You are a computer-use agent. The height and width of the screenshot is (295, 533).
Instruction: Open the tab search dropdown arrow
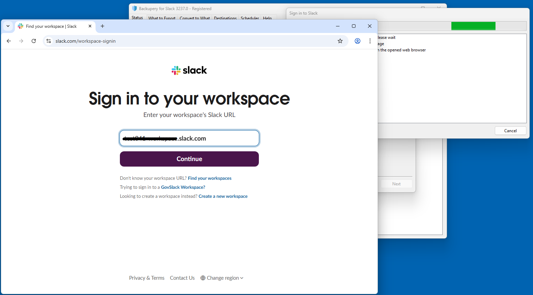coord(8,26)
